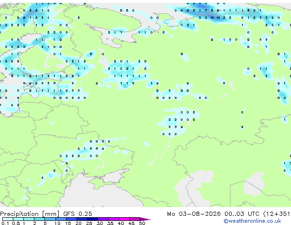Select the 2–5 mm legend color swatch
The width and height of the screenshot is (291, 225).
coord(39,219)
